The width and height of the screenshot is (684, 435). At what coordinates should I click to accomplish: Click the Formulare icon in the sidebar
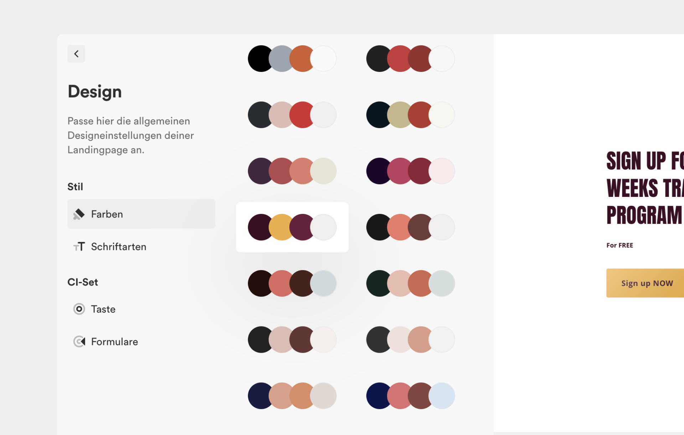[x=79, y=341]
